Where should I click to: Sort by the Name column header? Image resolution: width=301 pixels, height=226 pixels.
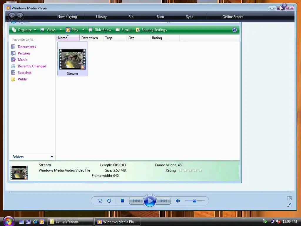[68, 38]
